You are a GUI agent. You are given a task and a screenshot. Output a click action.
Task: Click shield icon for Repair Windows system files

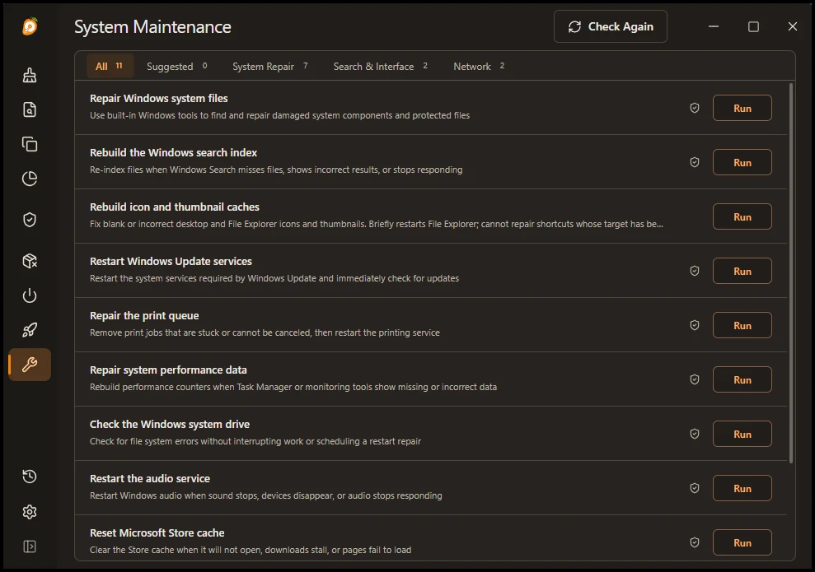click(695, 108)
